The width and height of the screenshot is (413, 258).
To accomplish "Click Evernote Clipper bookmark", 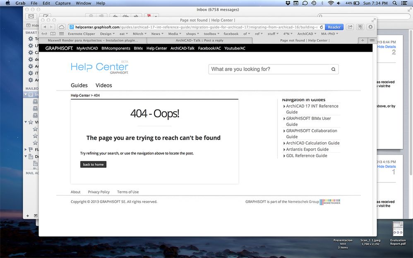I will click(82, 34).
